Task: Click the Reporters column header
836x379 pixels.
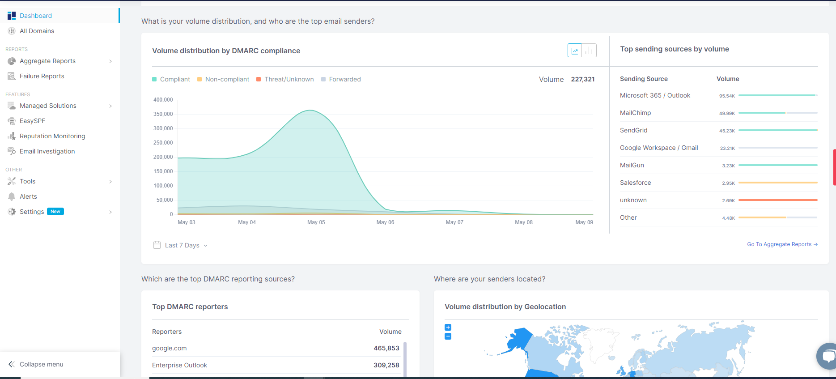Action: [x=167, y=332]
